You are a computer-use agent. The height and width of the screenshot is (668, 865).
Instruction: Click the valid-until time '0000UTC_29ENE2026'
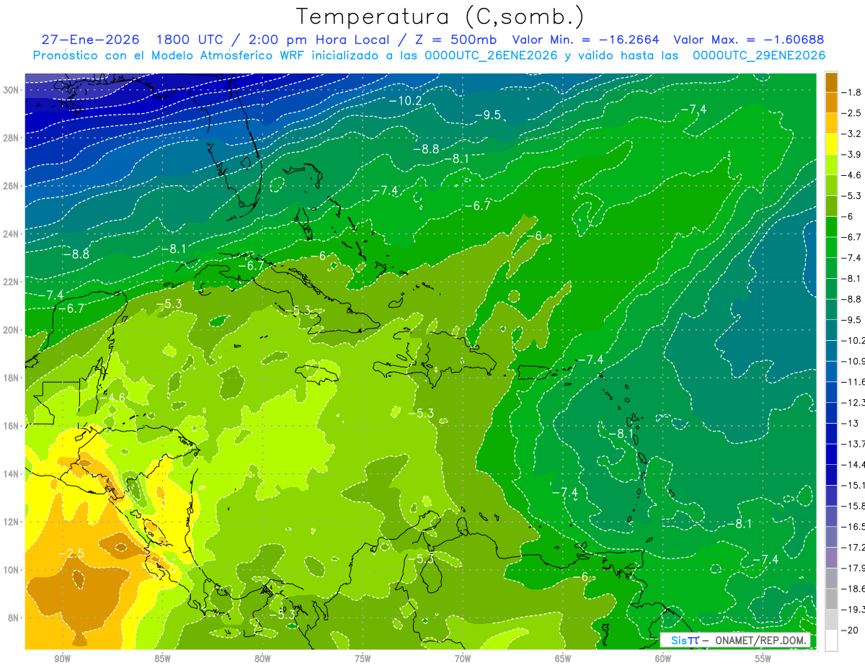click(759, 55)
